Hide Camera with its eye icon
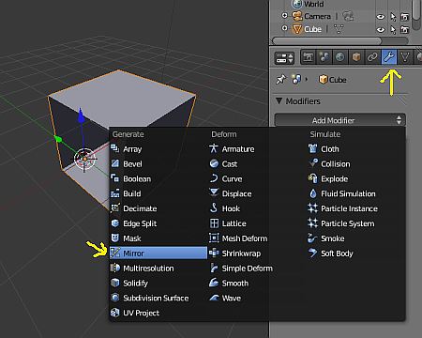Viewport: 422px width, 338px height. 381,17
